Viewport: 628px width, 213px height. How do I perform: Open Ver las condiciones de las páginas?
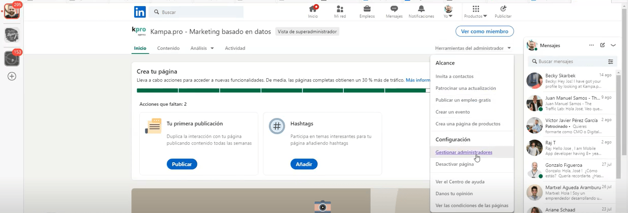click(472, 205)
